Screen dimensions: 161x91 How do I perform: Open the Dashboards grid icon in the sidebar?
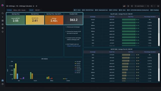coord(3,21)
